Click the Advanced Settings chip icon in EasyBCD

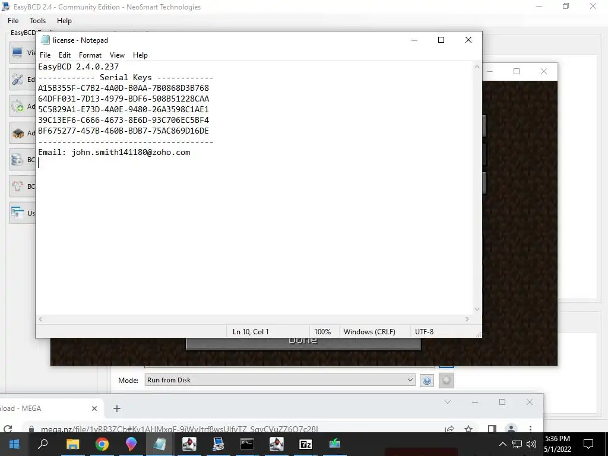(17, 133)
